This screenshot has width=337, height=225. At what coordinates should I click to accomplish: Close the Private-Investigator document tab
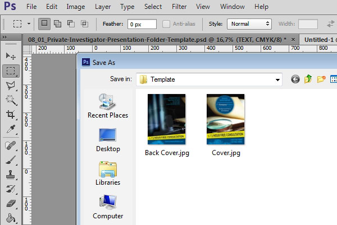pos(293,40)
